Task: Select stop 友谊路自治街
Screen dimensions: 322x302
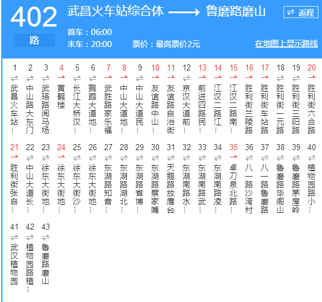Action: 171,109
